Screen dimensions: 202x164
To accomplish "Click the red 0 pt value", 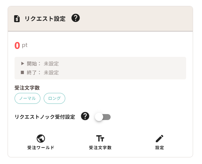I will 21,45.
